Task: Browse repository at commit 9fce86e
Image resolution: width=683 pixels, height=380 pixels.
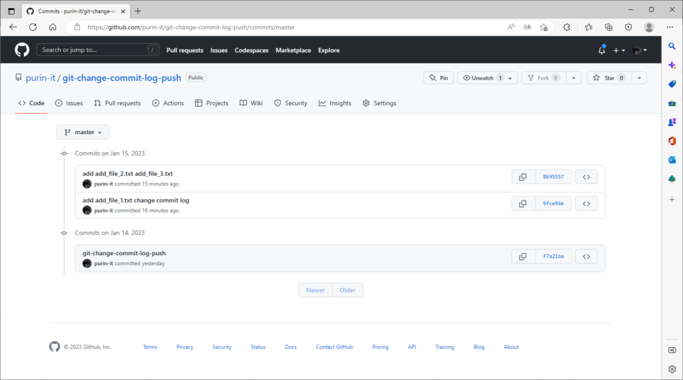Action: tap(586, 204)
